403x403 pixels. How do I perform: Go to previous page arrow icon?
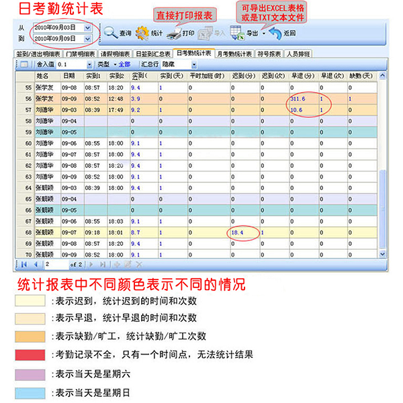click(36, 264)
